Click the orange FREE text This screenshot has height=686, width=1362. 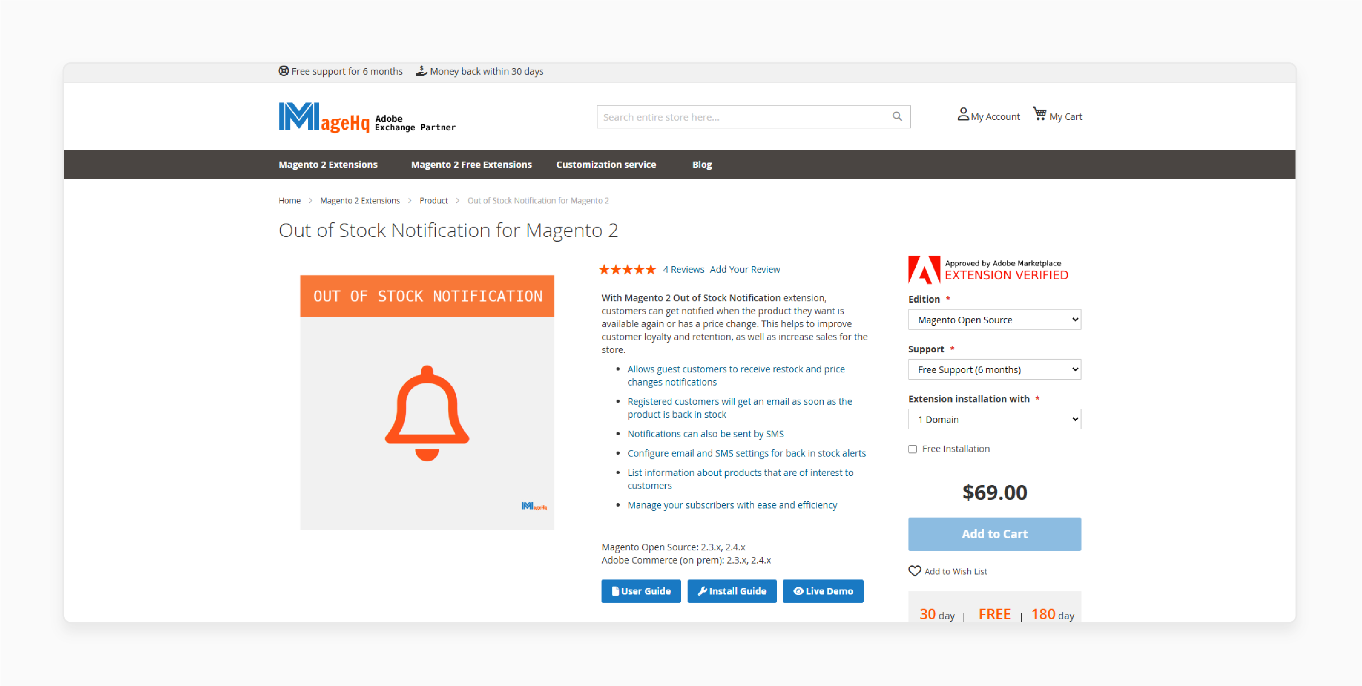coord(994,614)
